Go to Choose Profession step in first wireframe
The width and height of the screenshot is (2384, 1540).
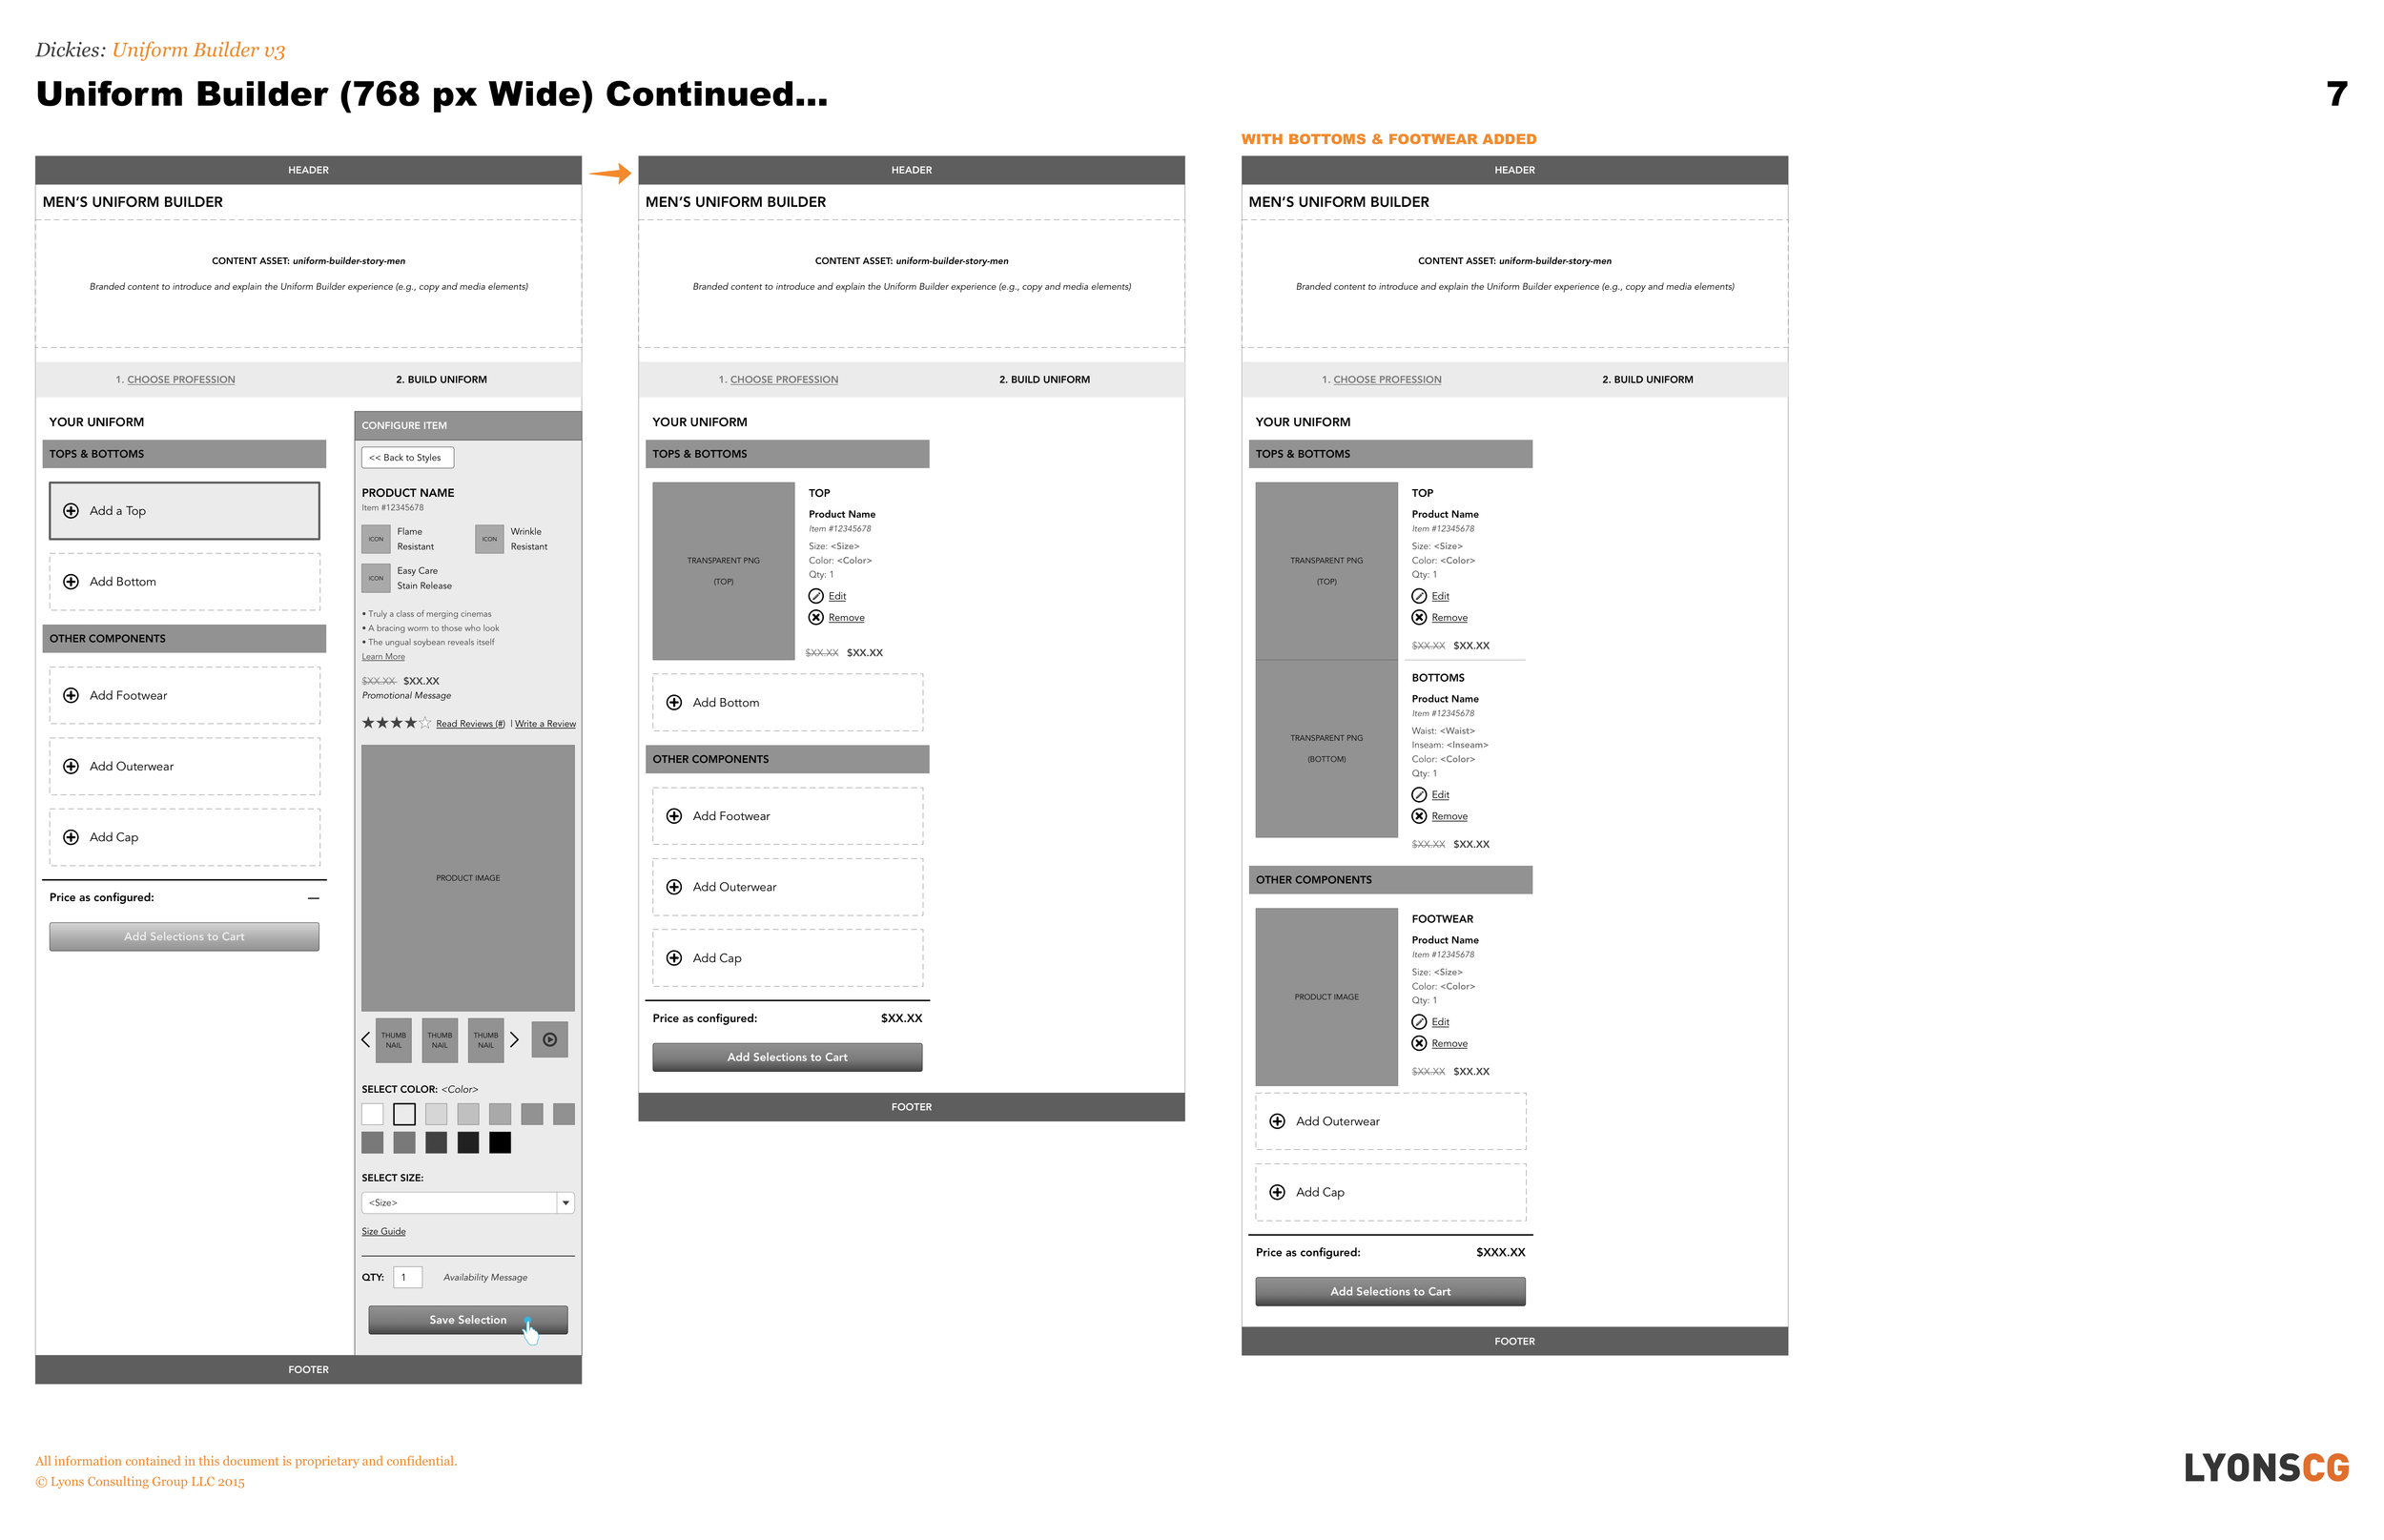tap(180, 380)
